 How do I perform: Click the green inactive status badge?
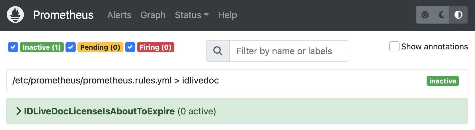click(x=443, y=81)
